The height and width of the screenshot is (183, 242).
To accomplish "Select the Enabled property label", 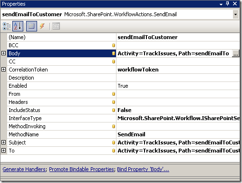I will (18, 86).
